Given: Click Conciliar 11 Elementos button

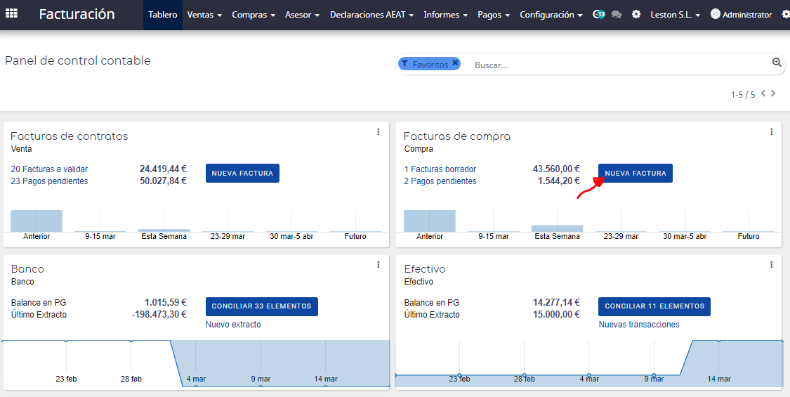Looking at the screenshot, I should tap(654, 306).
